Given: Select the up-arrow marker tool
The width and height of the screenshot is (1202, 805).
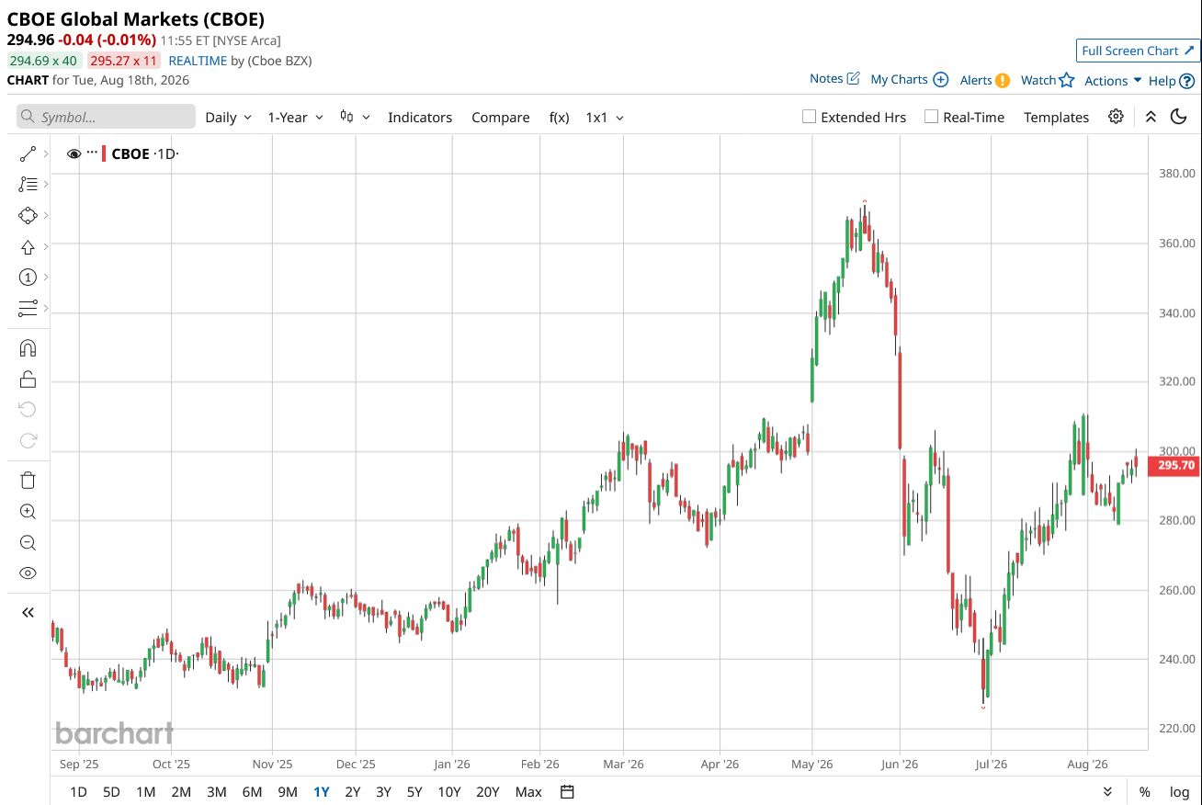Looking at the screenshot, I should [x=28, y=246].
